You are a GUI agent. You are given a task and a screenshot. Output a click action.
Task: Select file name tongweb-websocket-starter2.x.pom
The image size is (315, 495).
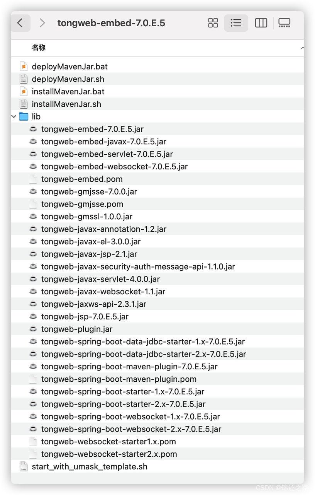109,454
